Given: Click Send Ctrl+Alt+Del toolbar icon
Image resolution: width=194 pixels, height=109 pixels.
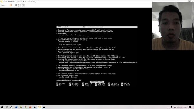Looking at the screenshot, I should tap(16, 5).
